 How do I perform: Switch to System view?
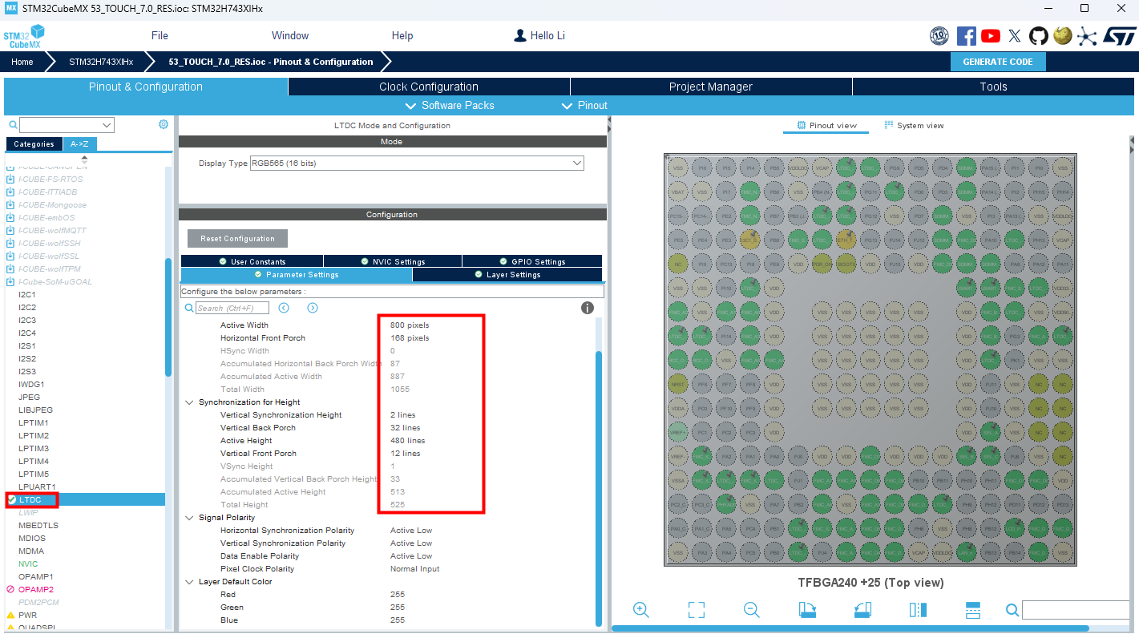914,126
